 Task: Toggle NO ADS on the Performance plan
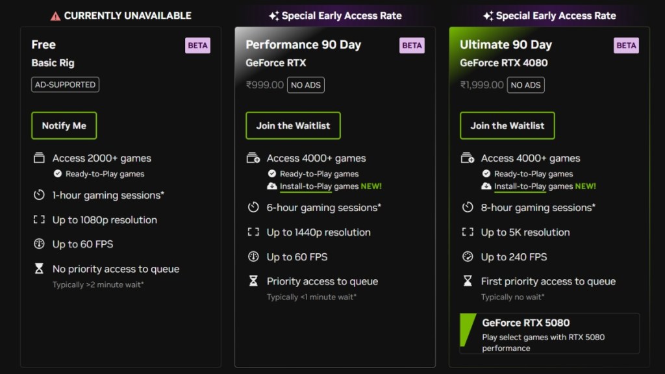coord(305,84)
